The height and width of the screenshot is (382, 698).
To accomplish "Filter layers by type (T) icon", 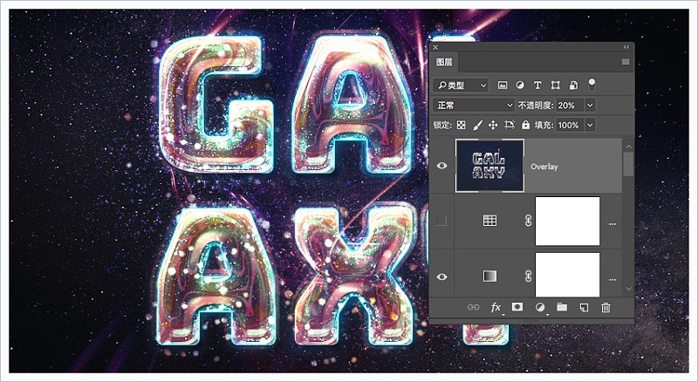I will (537, 85).
